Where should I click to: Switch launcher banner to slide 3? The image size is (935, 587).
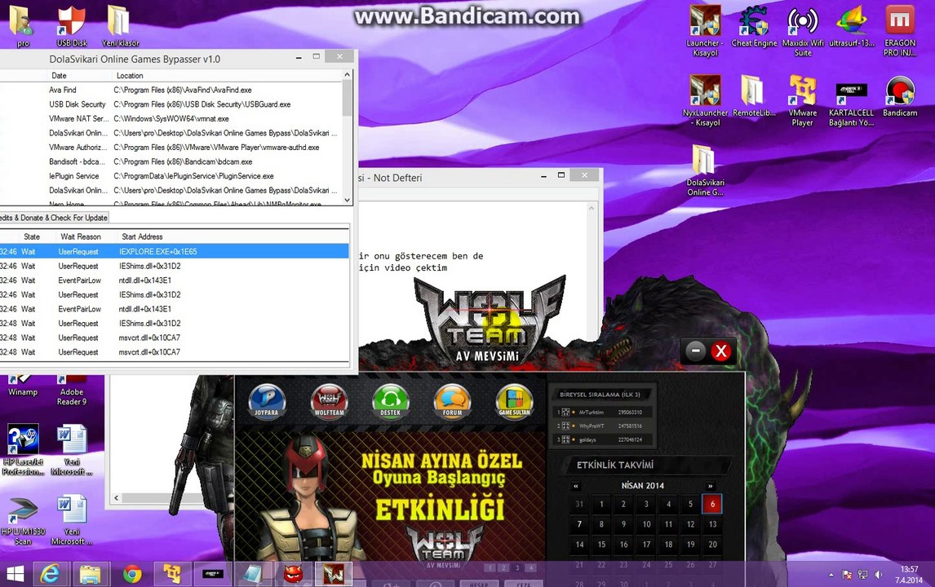(x=517, y=568)
